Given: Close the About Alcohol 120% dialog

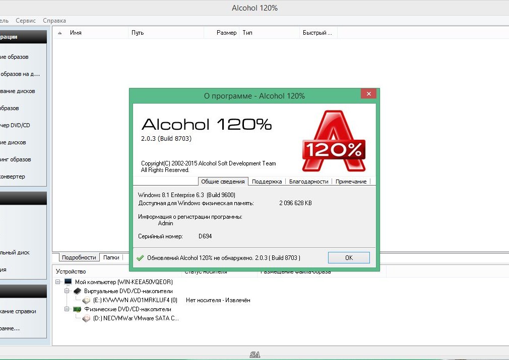Looking at the screenshot, I should (368, 94).
